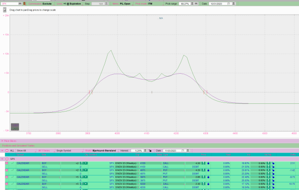Open calendar picker in top Date field
Screen dimensions: 299x190
pyautogui.click(x=229, y=4)
